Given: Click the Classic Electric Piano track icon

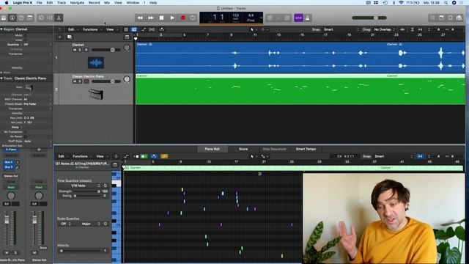Looking at the screenshot, I should coord(96,95).
